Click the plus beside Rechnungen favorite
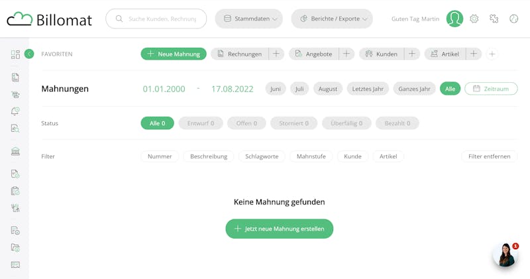Viewport: 530px width, 279px height. tap(276, 54)
